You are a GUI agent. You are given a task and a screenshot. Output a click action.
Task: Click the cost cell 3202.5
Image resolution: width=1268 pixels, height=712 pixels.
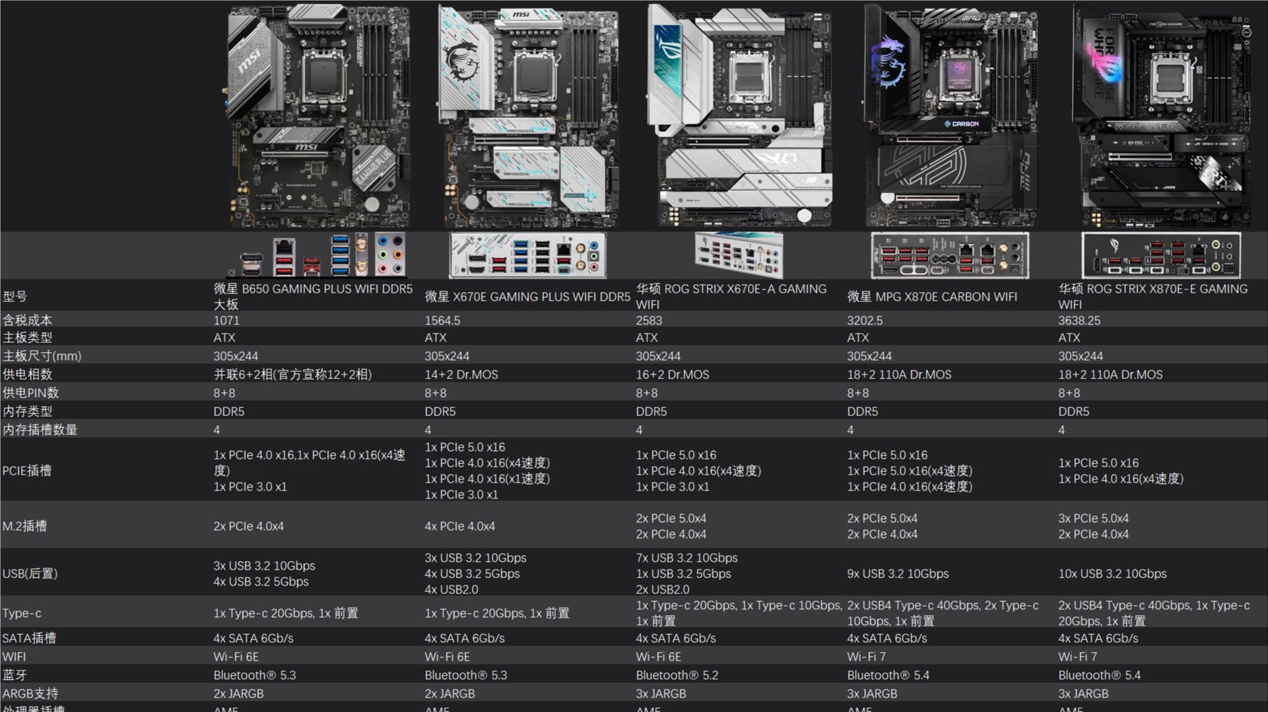865,320
